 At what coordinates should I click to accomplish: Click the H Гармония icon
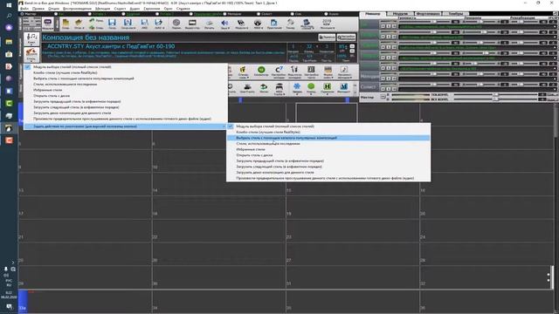point(327,87)
